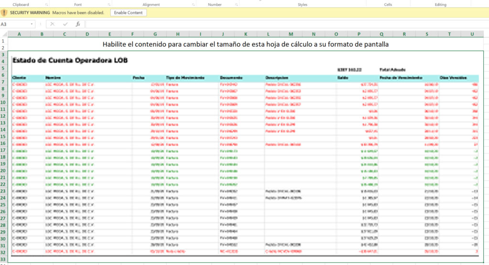This screenshot has width=489, height=265.
Task: Select row 6 header
Action: [x=3, y=75]
